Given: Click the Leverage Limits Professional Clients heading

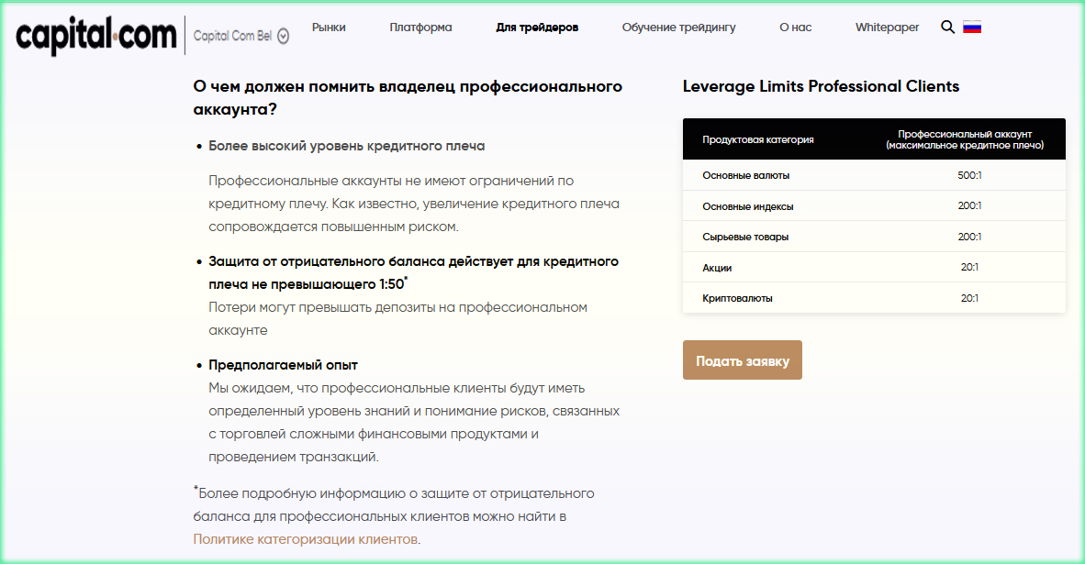Looking at the screenshot, I should coord(820,86).
